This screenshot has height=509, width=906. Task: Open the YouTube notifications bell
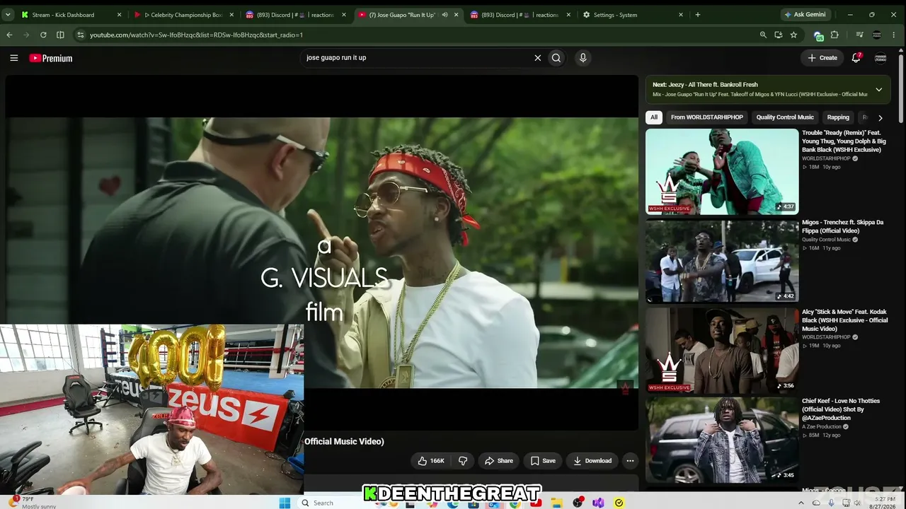coord(856,58)
